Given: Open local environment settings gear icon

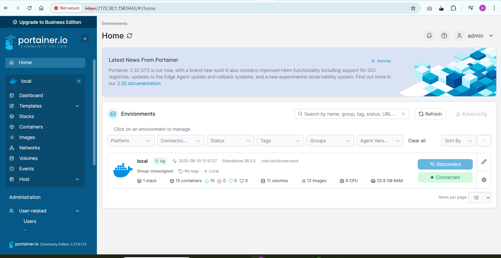Looking at the screenshot, I should pyautogui.click(x=484, y=180).
